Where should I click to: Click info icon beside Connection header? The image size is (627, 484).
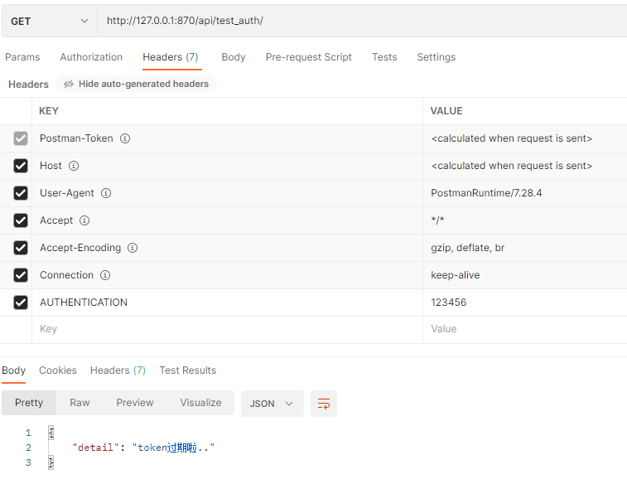point(105,275)
